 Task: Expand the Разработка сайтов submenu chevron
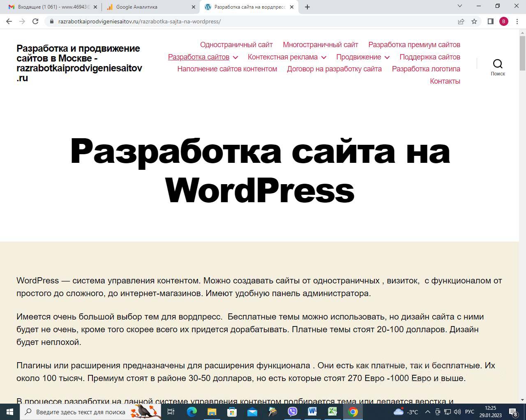click(x=235, y=57)
